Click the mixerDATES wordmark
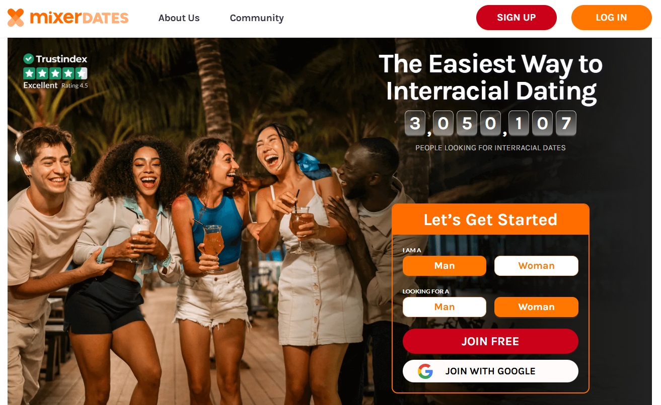Image resolution: width=661 pixels, height=405 pixels. pos(79,18)
